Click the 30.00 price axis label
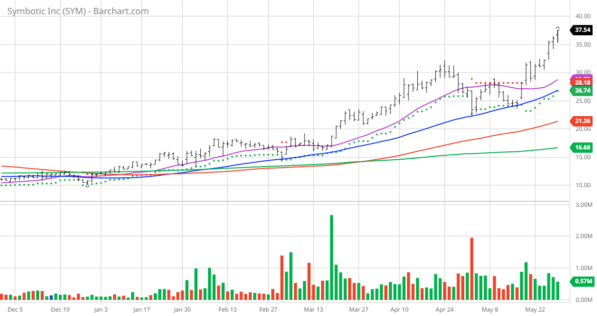 pyautogui.click(x=582, y=73)
